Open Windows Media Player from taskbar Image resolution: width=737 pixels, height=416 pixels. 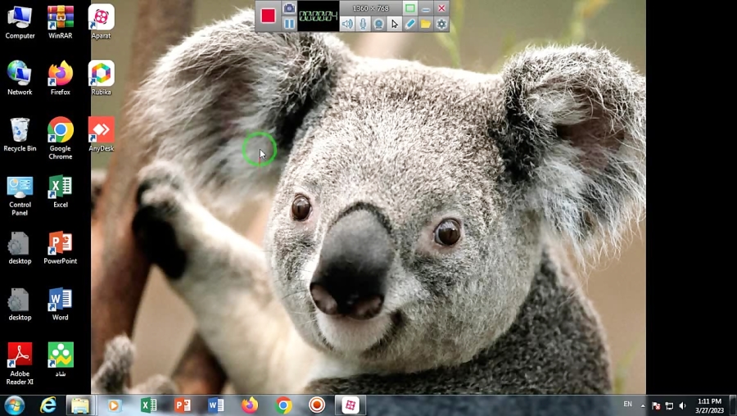[114, 405]
